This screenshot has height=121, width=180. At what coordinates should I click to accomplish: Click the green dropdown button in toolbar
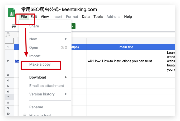(x=73, y=26)
